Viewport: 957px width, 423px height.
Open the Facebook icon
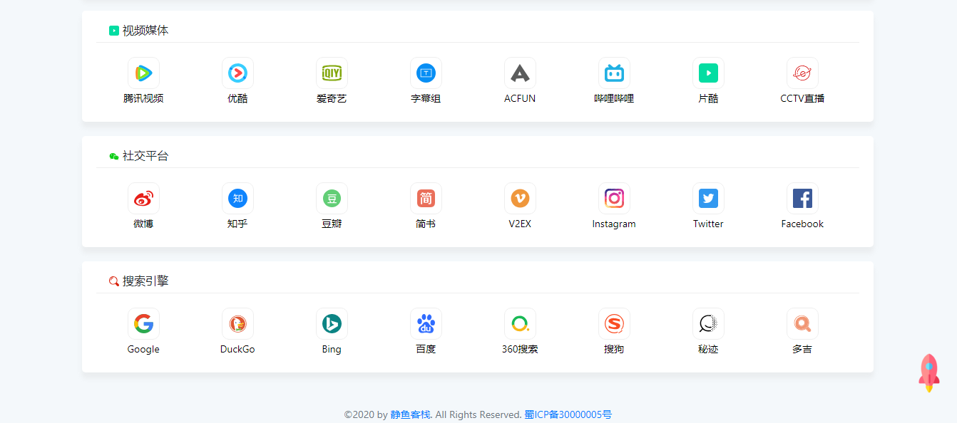click(x=802, y=198)
